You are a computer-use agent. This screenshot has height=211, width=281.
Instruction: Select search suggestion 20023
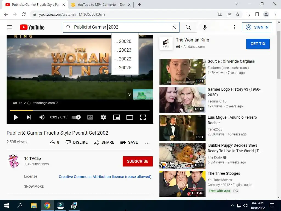[125, 50]
